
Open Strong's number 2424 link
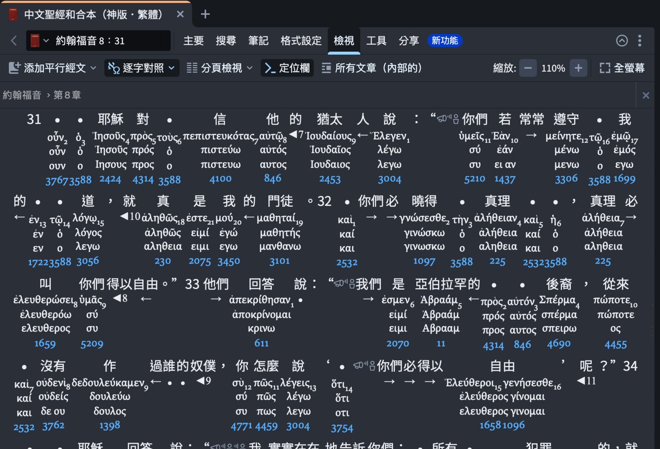(x=110, y=179)
